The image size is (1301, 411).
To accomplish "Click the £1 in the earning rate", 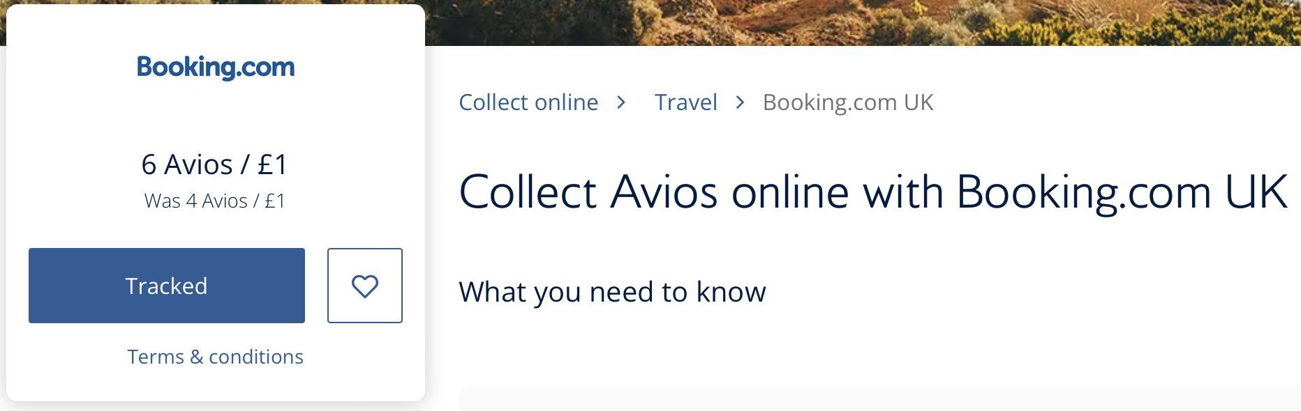I will 273,165.
